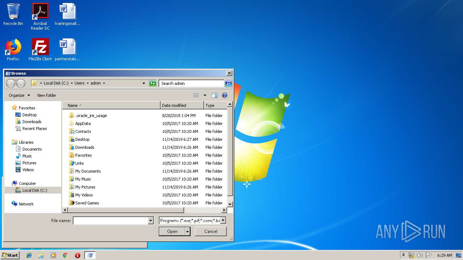Click the Cancel button
The height and width of the screenshot is (260, 463).
[x=211, y=231]
